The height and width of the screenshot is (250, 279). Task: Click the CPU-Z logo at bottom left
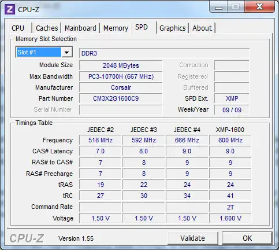[x=27, y=238]
